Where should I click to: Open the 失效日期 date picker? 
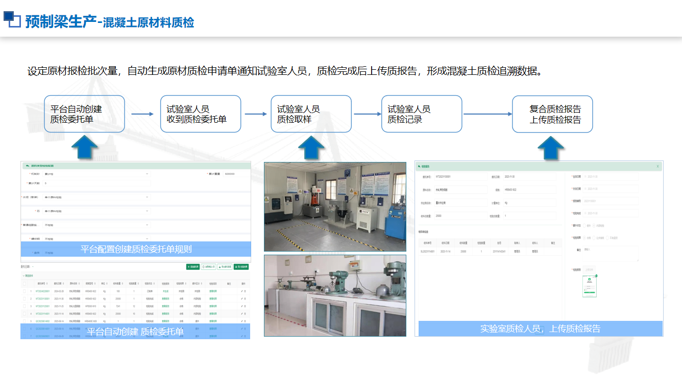[611, 189]
